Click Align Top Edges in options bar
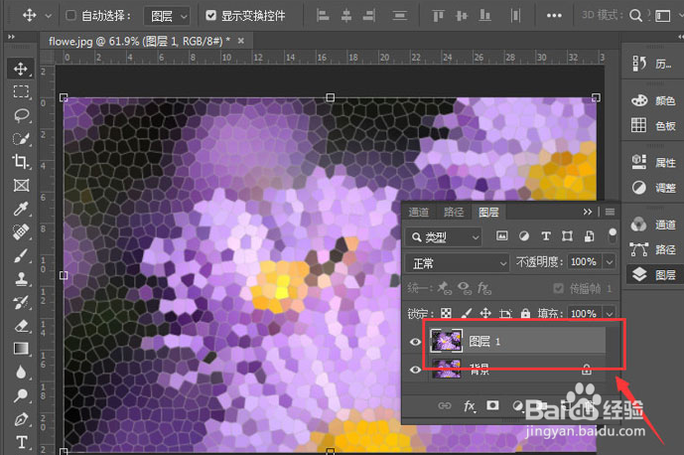Screen dimensions: 684x455 [438, 16]
